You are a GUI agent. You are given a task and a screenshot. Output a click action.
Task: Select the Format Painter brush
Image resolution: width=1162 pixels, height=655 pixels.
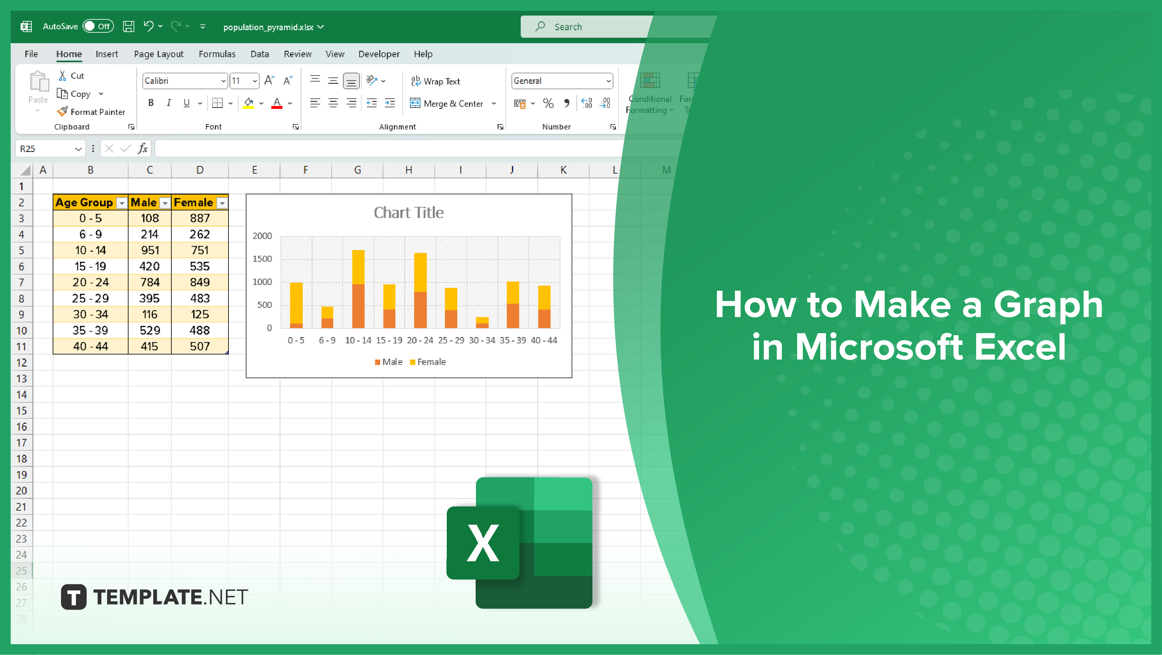tap(63, 111)
